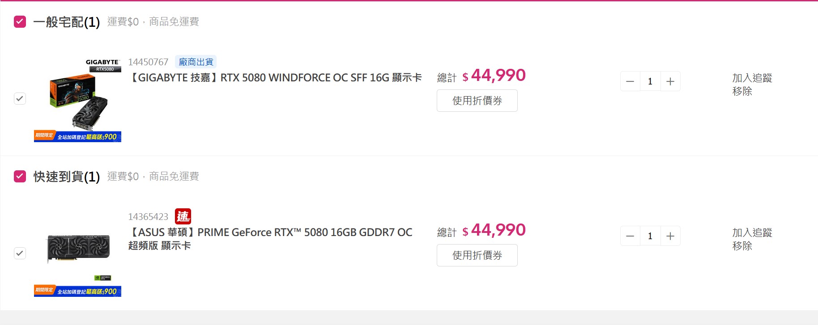Decrease GIGABYTE card quantity with minus
818x325 pixels.
point(630,81)
